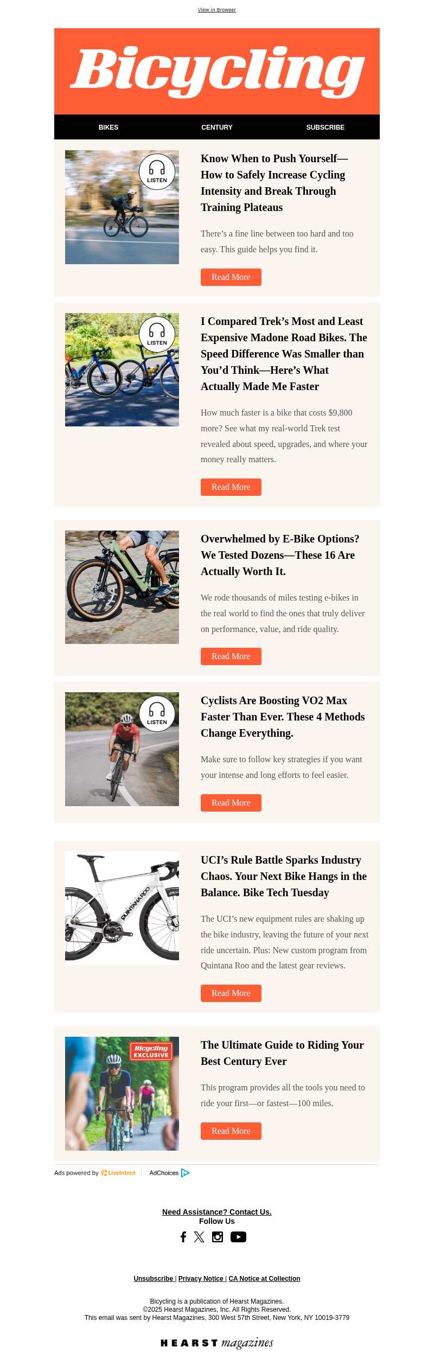Click Read More under Century guide article
The height and width of the screenshot is (1353, 434).
231,1131
